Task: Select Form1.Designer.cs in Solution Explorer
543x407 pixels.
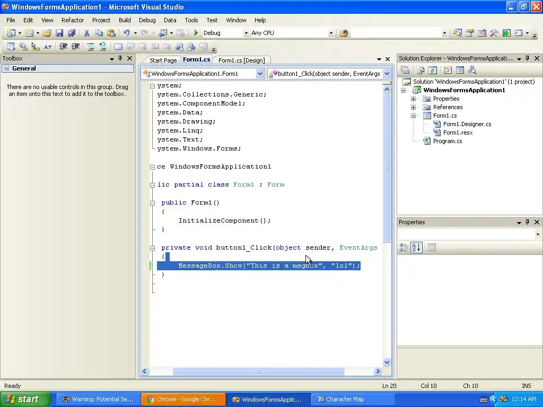Action: coord(467,124)
